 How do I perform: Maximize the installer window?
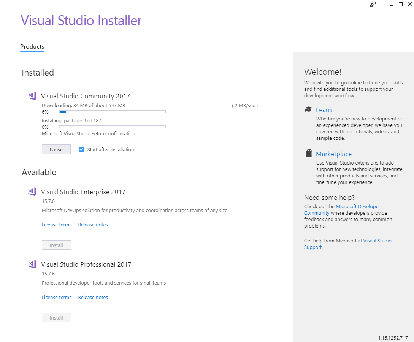400,5
